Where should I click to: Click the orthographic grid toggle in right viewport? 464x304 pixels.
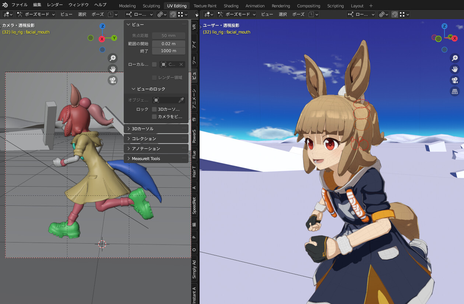click(x=455, y=91)
